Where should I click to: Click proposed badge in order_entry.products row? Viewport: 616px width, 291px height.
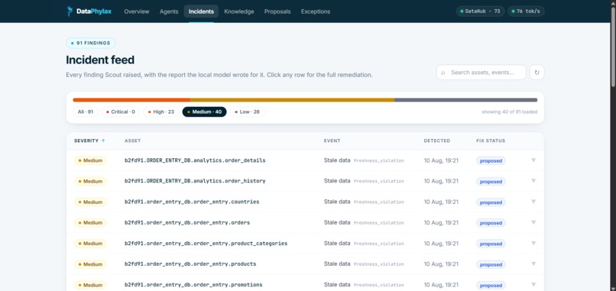(491, 265)
